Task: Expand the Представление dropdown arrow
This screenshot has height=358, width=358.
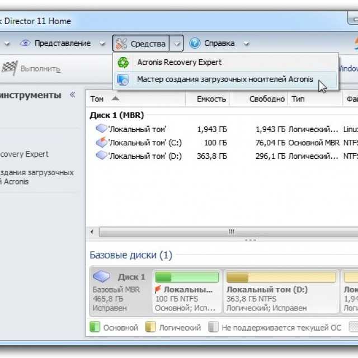Action: click(x=102, y=44)
